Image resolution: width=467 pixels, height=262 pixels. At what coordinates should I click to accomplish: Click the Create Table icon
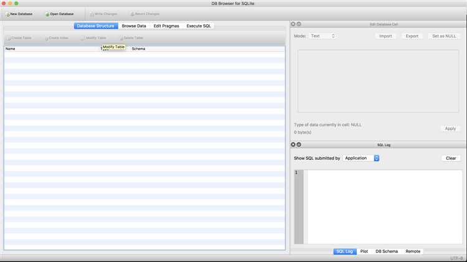point(9,38)
